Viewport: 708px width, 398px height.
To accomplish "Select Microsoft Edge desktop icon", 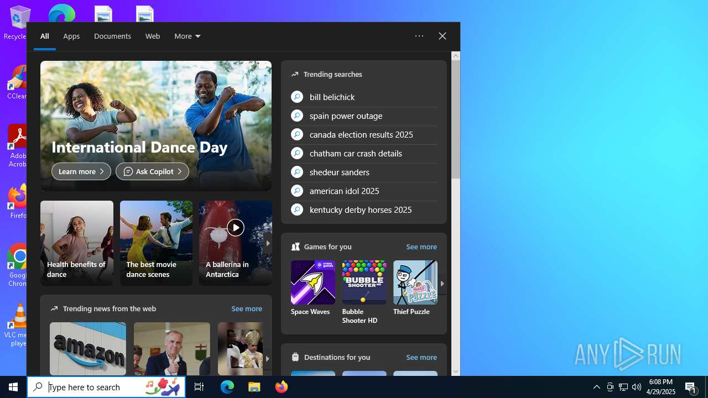I will (x=61, y=13).
